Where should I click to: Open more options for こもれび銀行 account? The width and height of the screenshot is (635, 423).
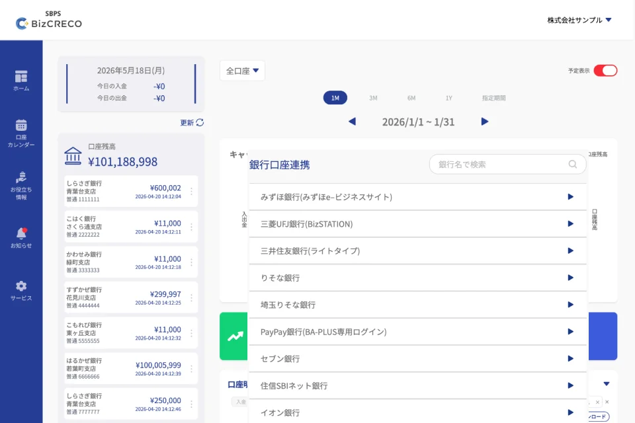coord(191,332)
